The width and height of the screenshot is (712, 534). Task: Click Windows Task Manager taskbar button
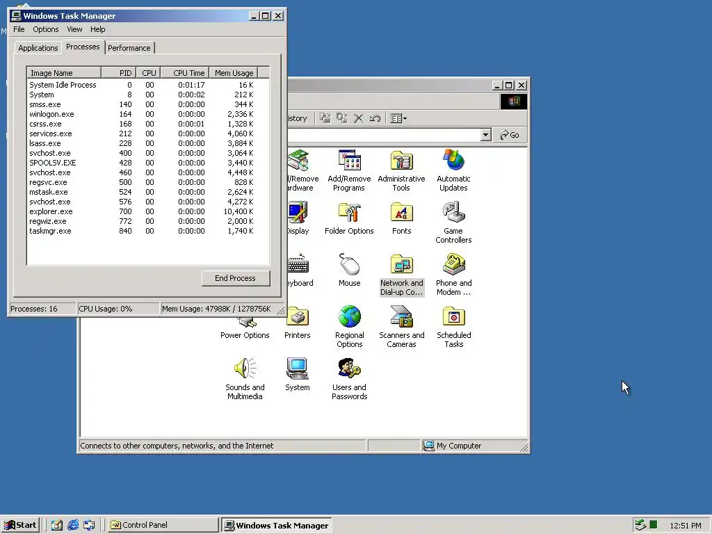(277, 525)
